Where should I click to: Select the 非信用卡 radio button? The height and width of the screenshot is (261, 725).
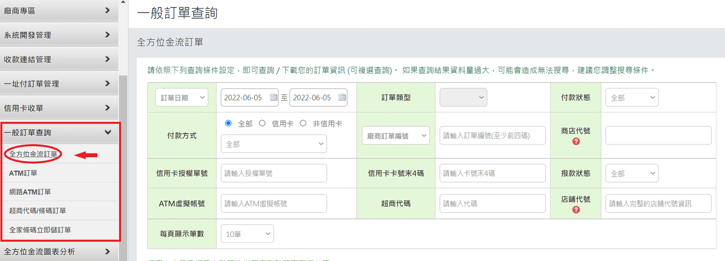(303, 123)
